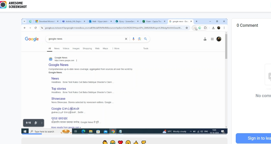271x144 pixels.
Task: Click the page vertical scrollbar thumb
Action: tap(226, 46)
